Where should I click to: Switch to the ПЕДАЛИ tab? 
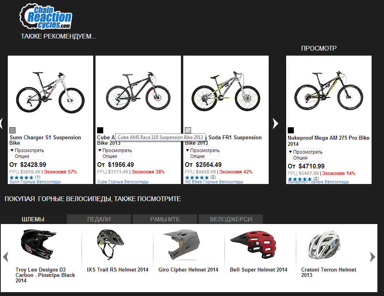pyautogui.click(x=99, y=219)
